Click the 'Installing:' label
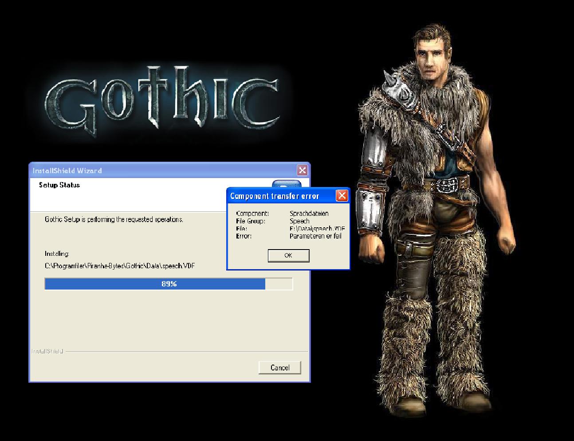Screen dimensions: 574x441 (x=57, y=254)
